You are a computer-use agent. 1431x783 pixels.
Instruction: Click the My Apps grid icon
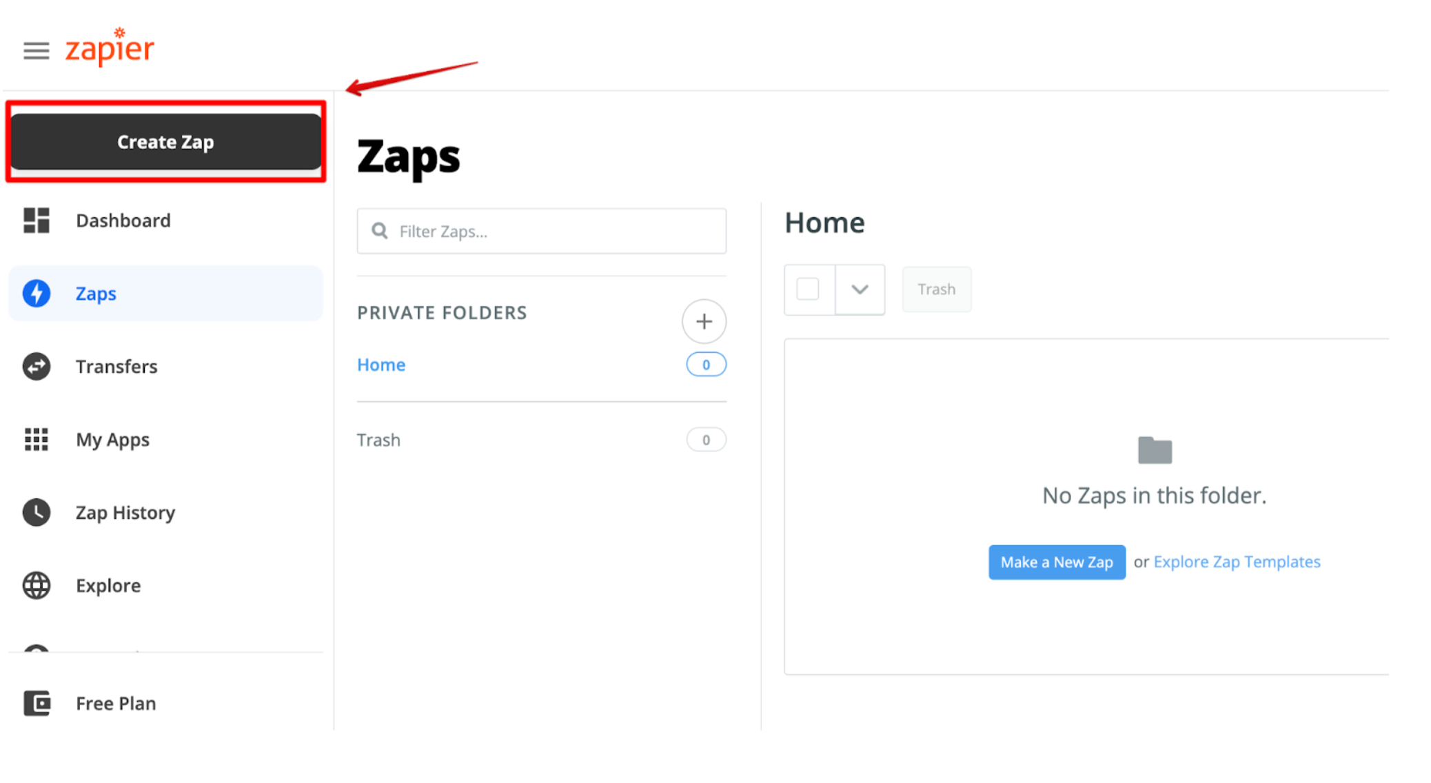pos(37,440)
